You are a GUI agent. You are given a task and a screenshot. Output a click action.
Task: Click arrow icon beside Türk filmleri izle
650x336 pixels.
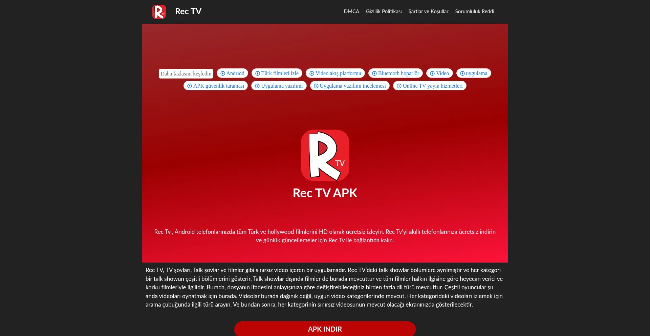258,73
